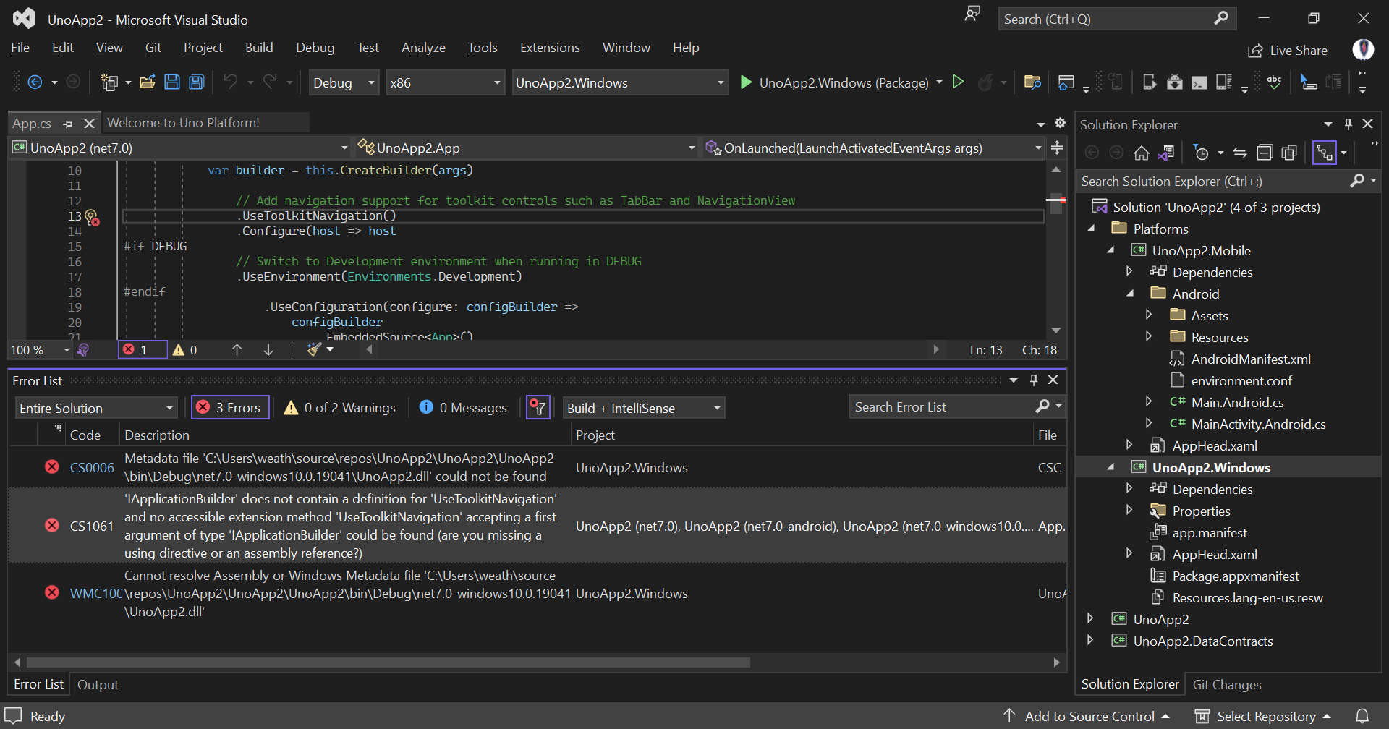Viewport: 1389px width, 729px height.
Task: Click the New Project toolbar icon
Action: coord(109,82)
